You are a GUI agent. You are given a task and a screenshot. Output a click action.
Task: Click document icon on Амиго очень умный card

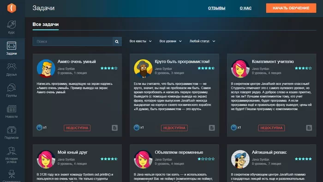[115, 128]
